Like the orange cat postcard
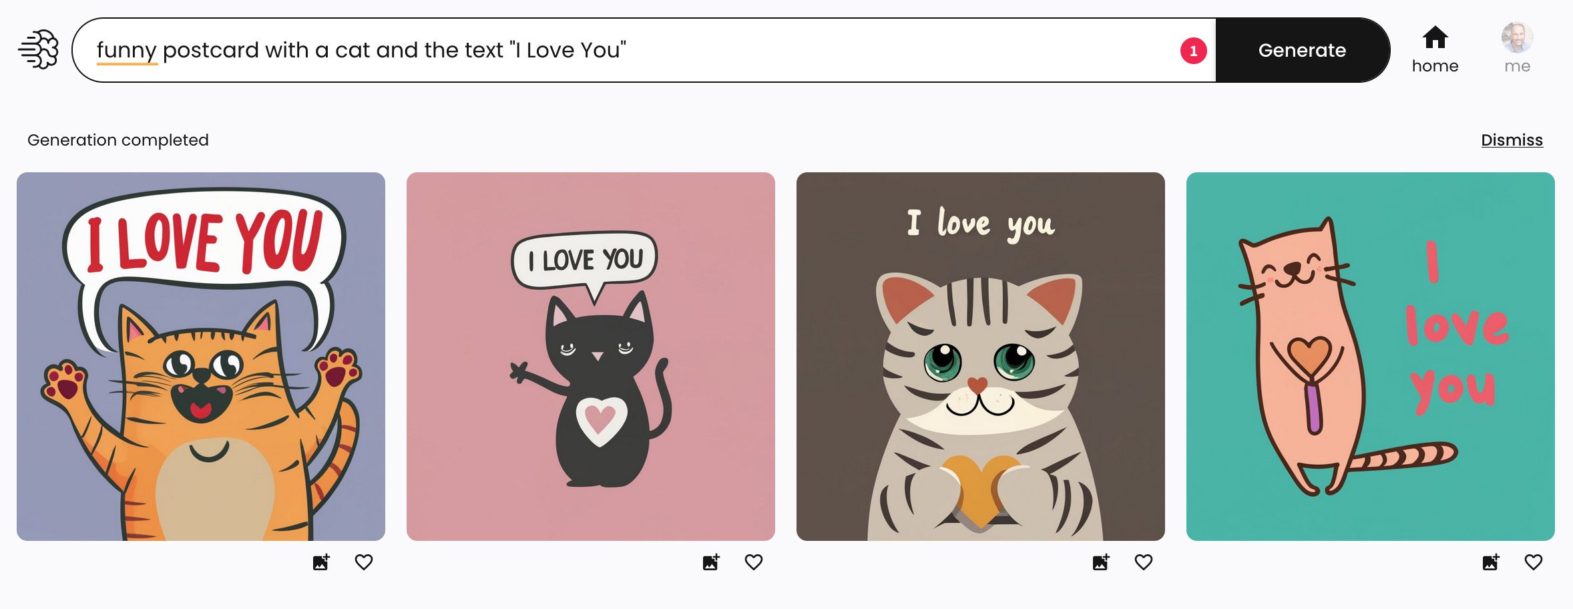This screenshot has width=1573, height=609. 364,562
